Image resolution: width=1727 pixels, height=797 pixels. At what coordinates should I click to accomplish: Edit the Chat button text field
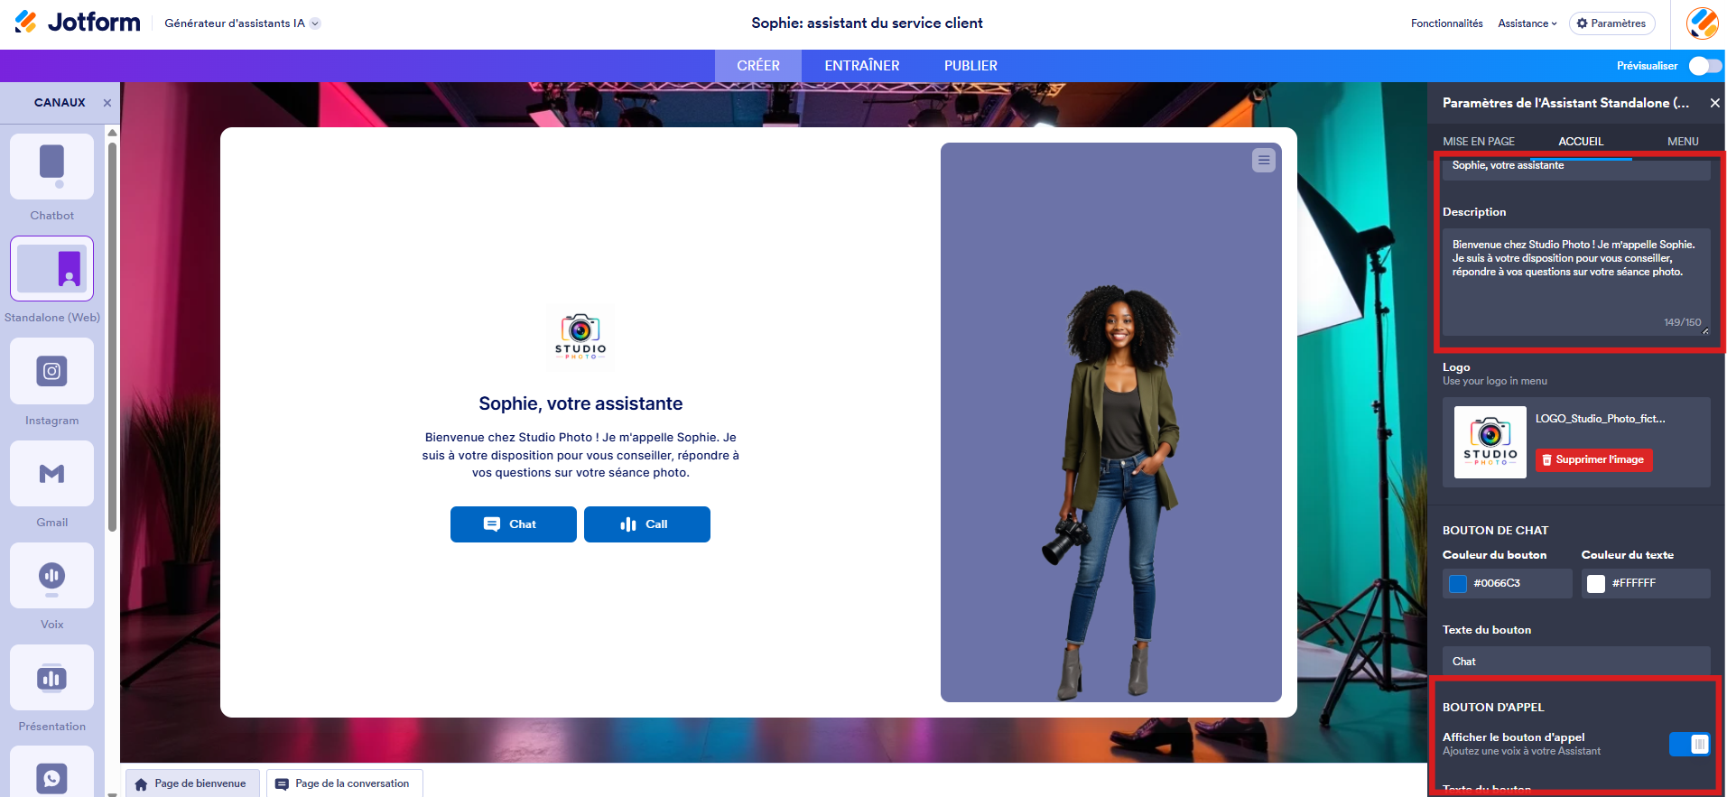coord(1576,662)
